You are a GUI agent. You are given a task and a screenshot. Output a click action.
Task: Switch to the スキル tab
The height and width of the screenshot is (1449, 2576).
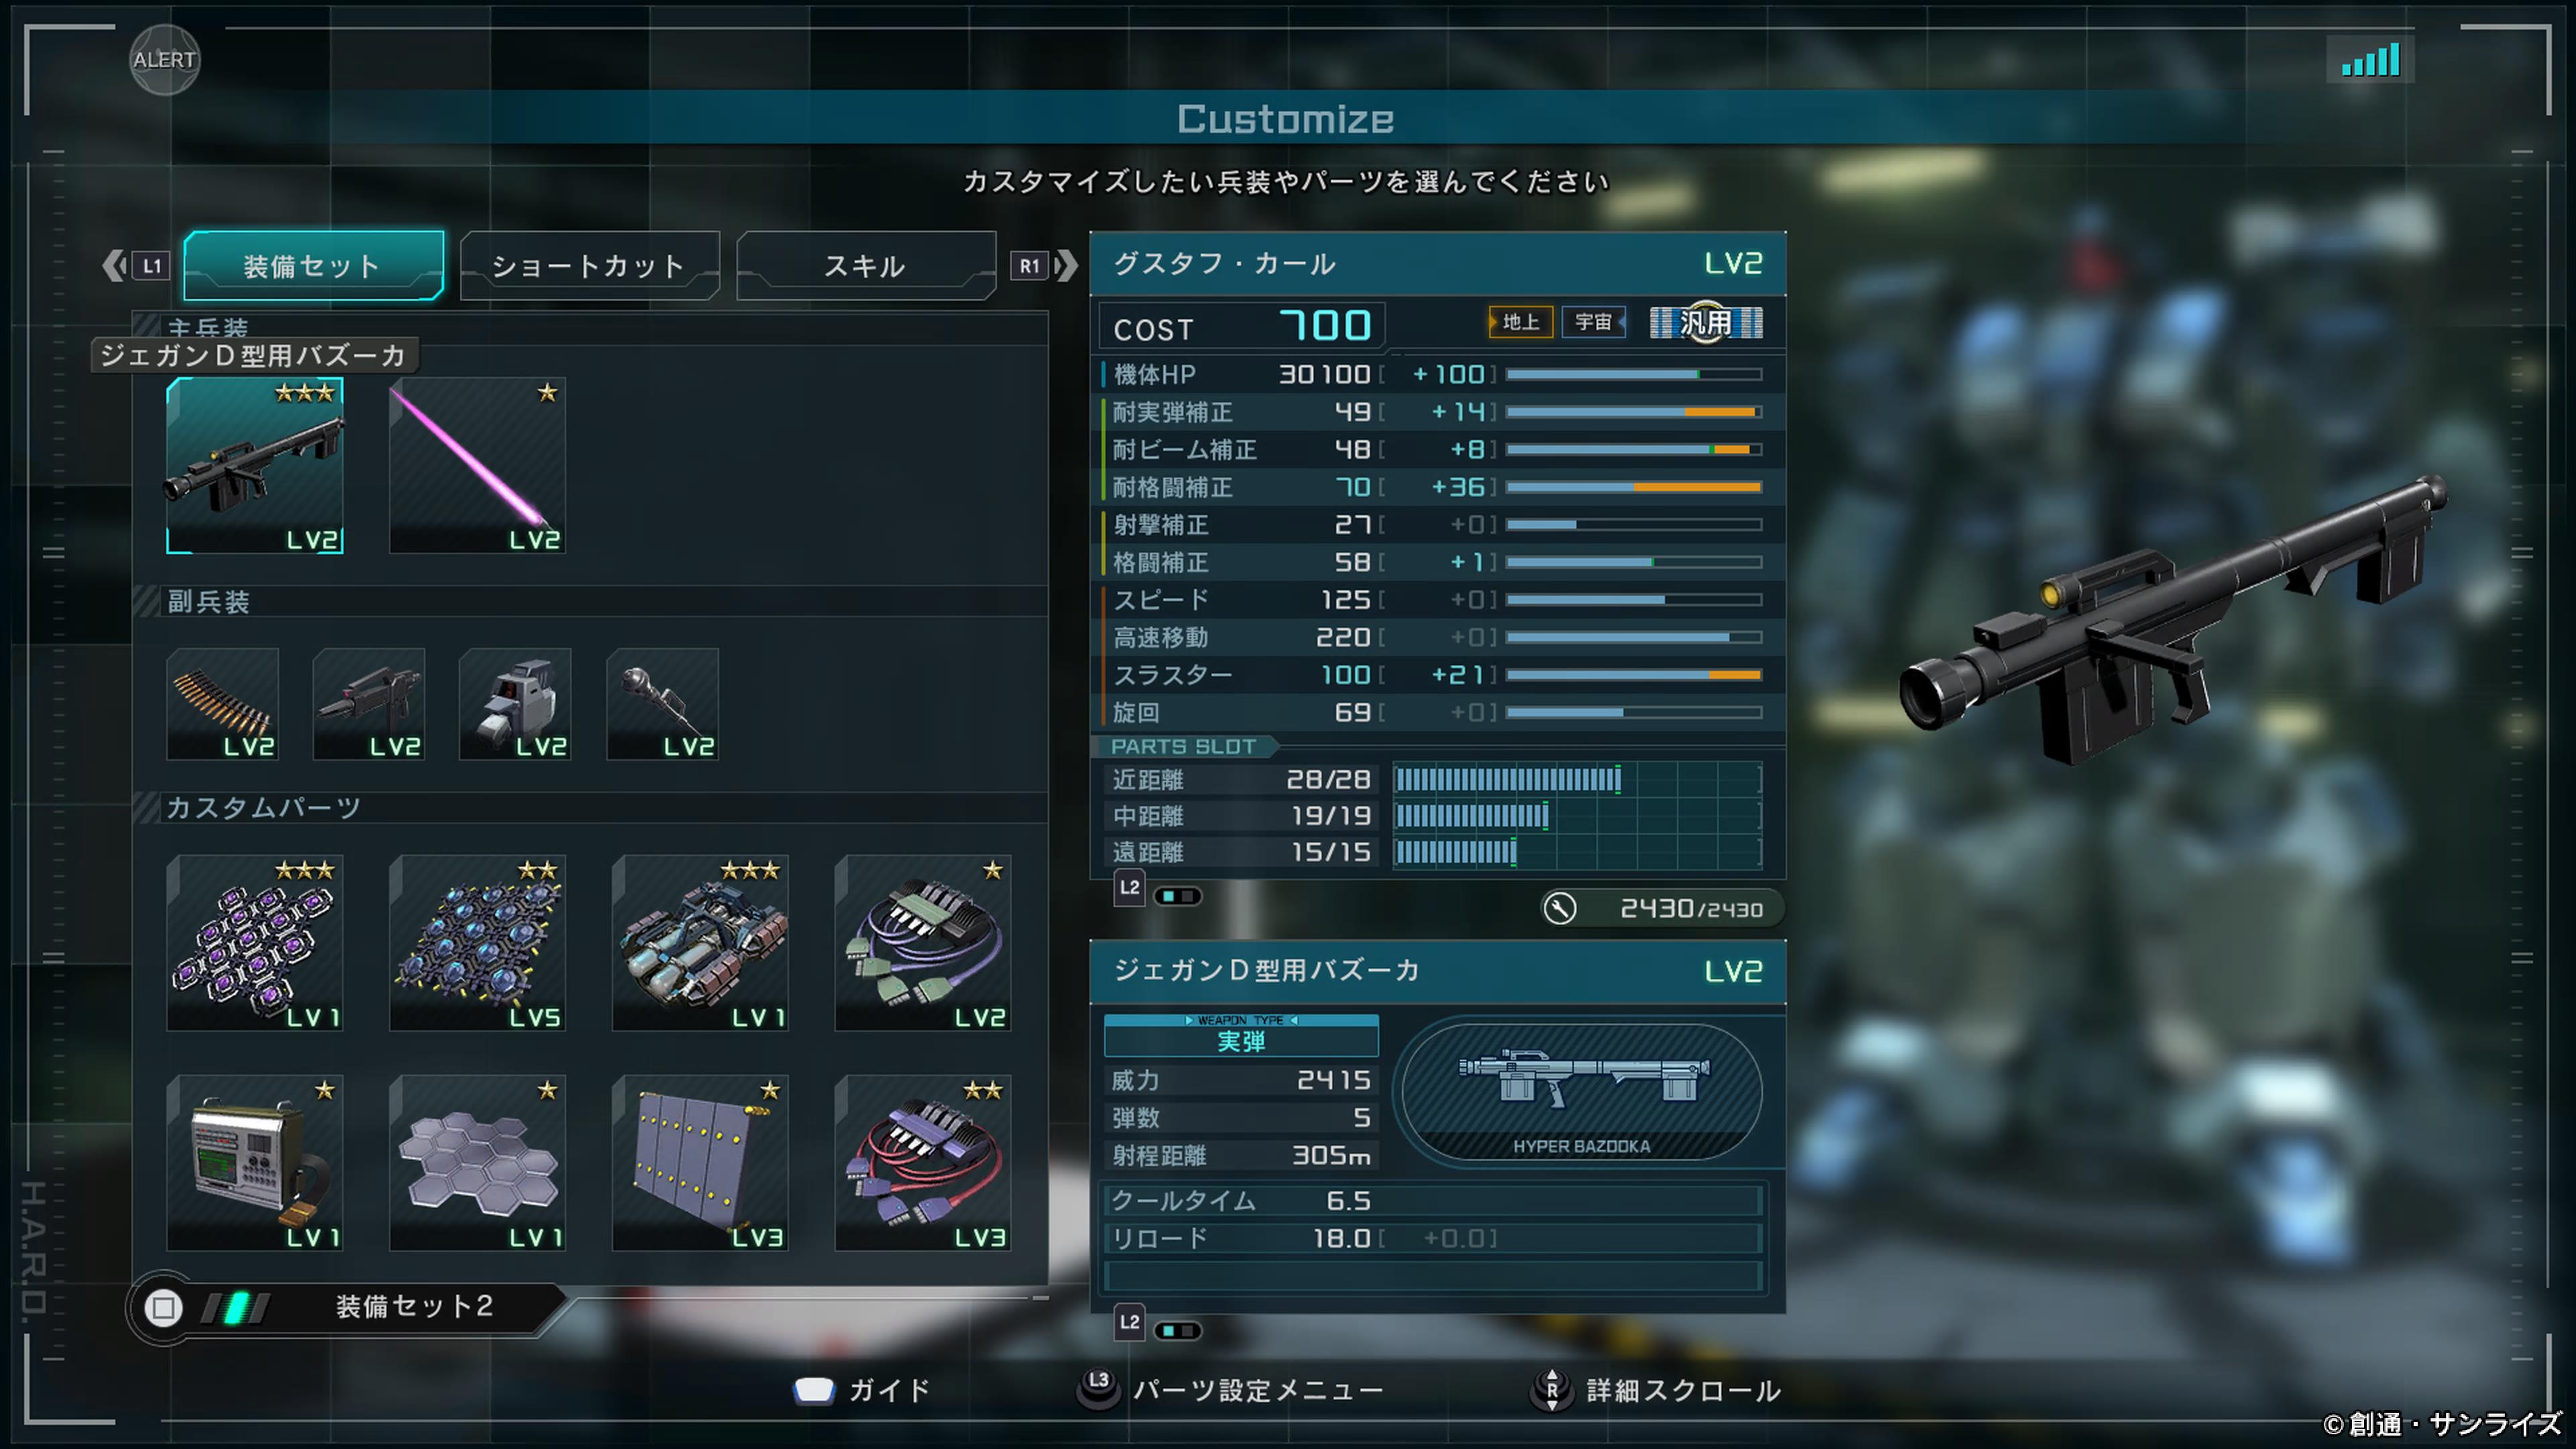pos(866,266)
